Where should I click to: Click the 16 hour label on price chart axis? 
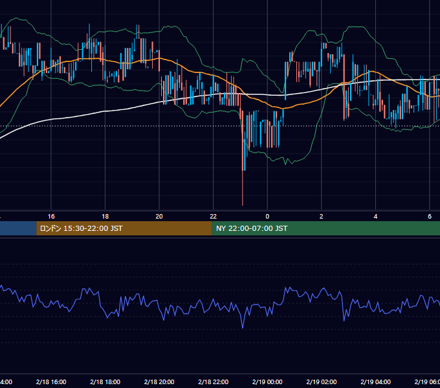(51, 217)
